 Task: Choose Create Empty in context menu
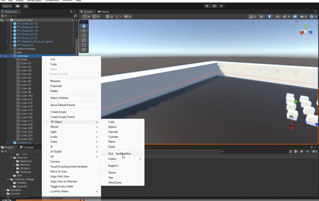(58, 112)
